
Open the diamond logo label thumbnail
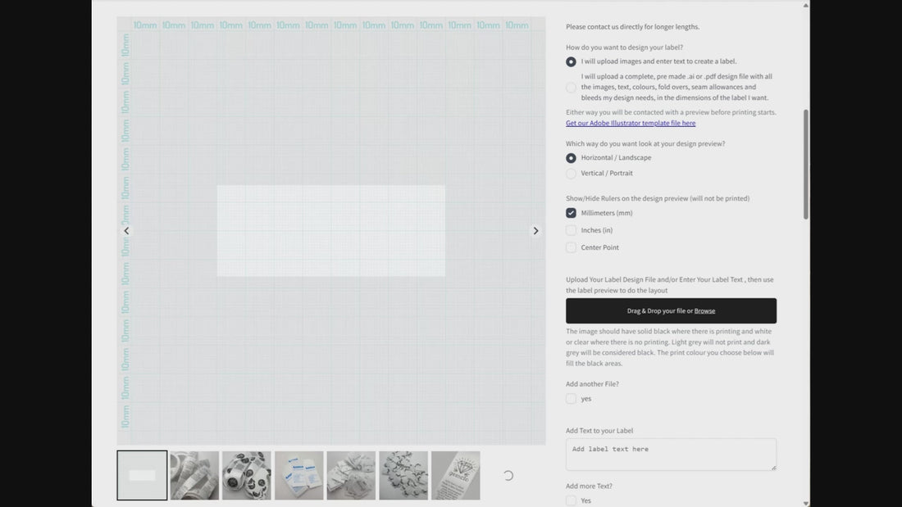456,475
